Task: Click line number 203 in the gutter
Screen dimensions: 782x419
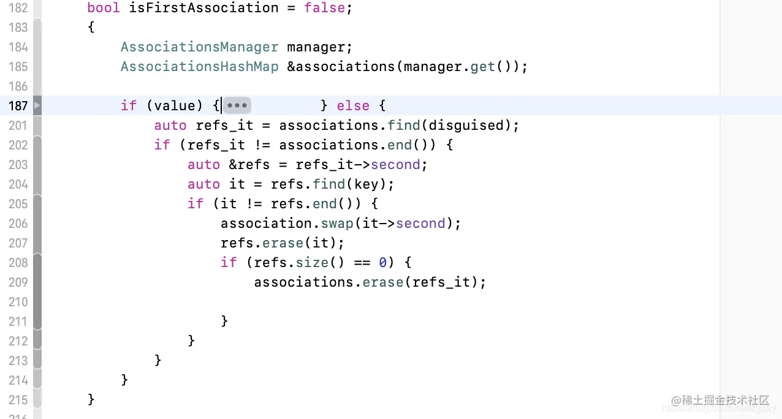Action: (18, 165)
